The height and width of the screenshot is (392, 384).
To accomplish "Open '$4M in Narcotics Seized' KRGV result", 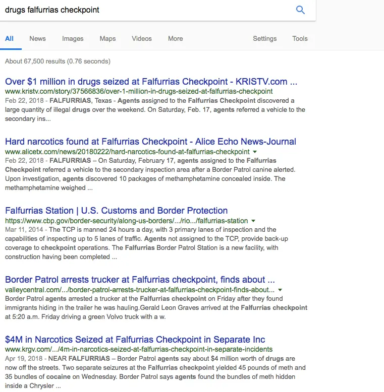I will [x=135, y=340].
